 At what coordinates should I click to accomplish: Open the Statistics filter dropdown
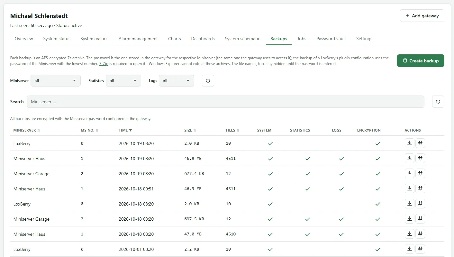point(123,81)
